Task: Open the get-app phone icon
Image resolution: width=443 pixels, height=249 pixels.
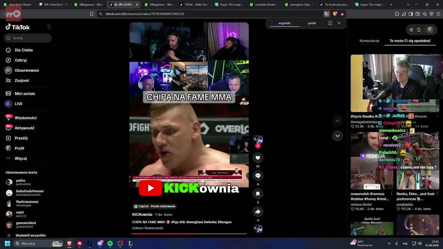Action: [419, 30]
